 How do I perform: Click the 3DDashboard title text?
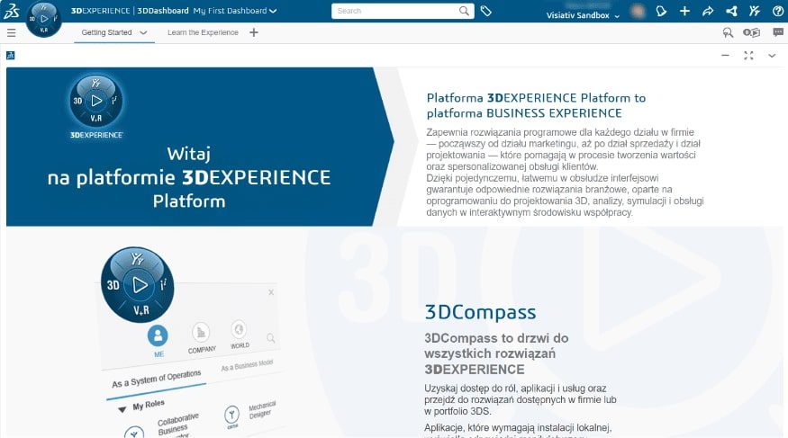point(163,11)
